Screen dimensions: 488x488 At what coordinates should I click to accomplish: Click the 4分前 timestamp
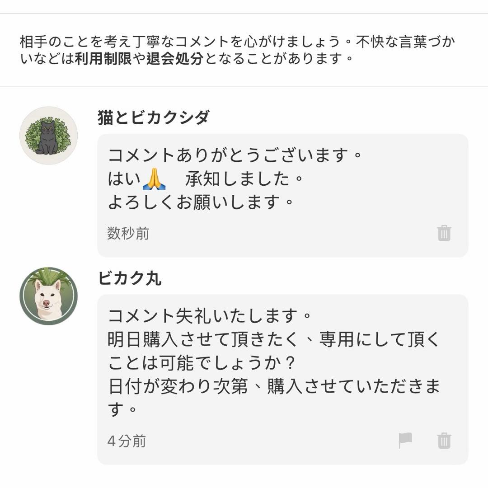point(127,441)
